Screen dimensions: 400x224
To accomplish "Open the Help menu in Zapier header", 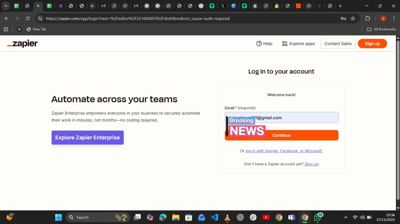I will click(264, 44).
